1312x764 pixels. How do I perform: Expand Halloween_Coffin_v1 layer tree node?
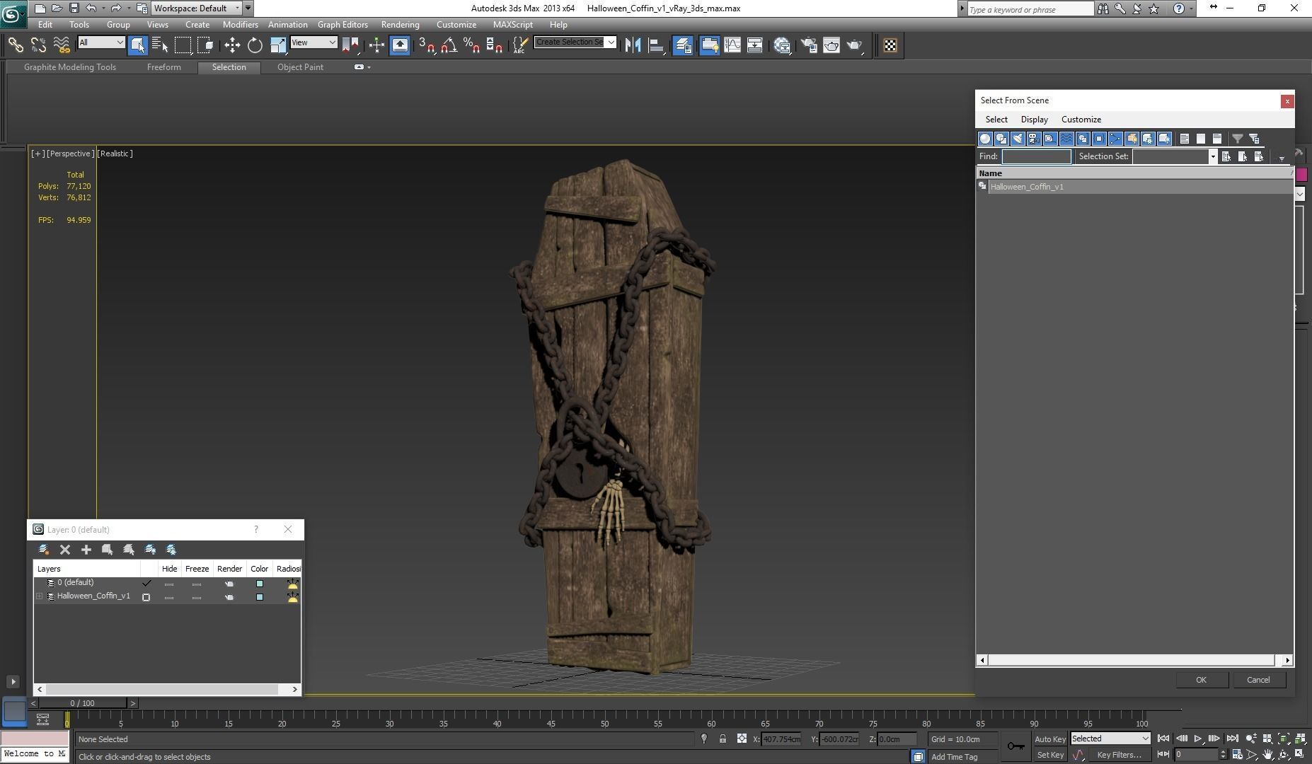pos(40,596)
